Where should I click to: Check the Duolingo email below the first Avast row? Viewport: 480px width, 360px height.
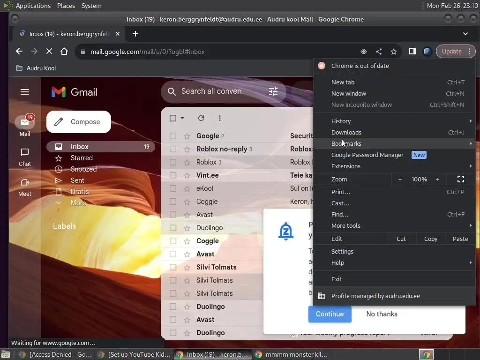pos(173,228)
